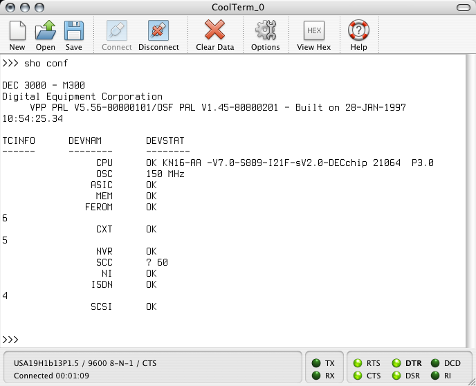
Task: Save the session with the floppy disk icon
Action: (x=74, y=30)
